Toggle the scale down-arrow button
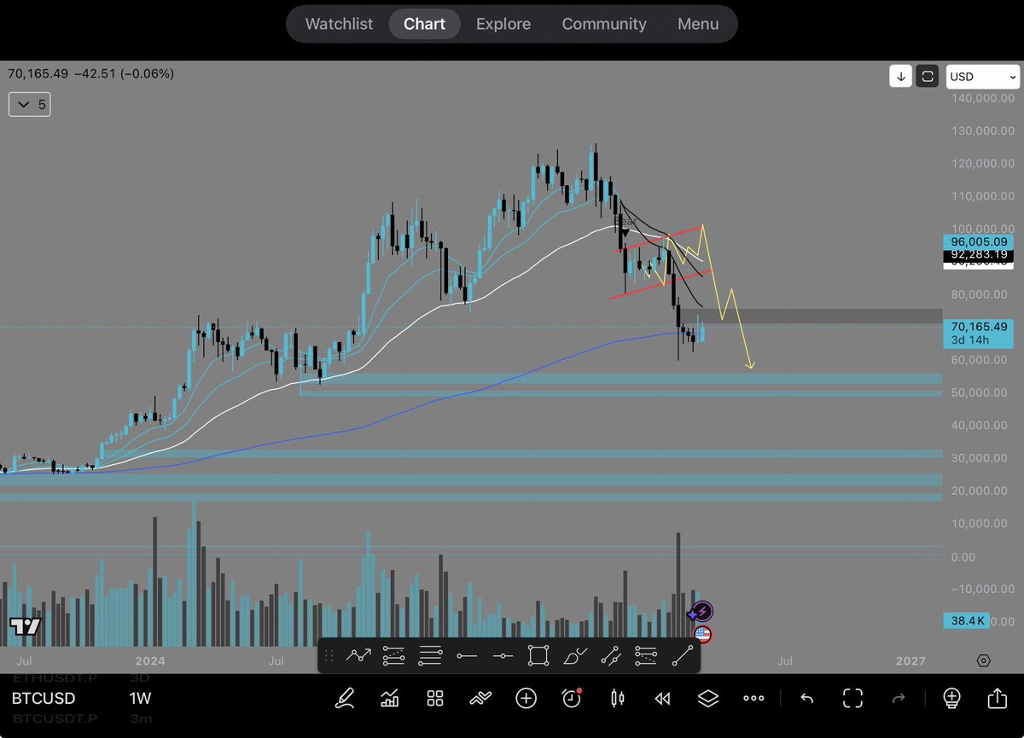The width and height of the screenshot is (1024, 738). pyautogui.click(x=901, y=77)
